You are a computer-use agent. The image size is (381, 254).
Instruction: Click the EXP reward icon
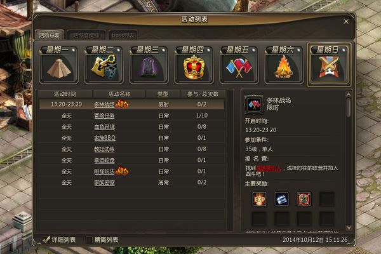coord(259,199)
